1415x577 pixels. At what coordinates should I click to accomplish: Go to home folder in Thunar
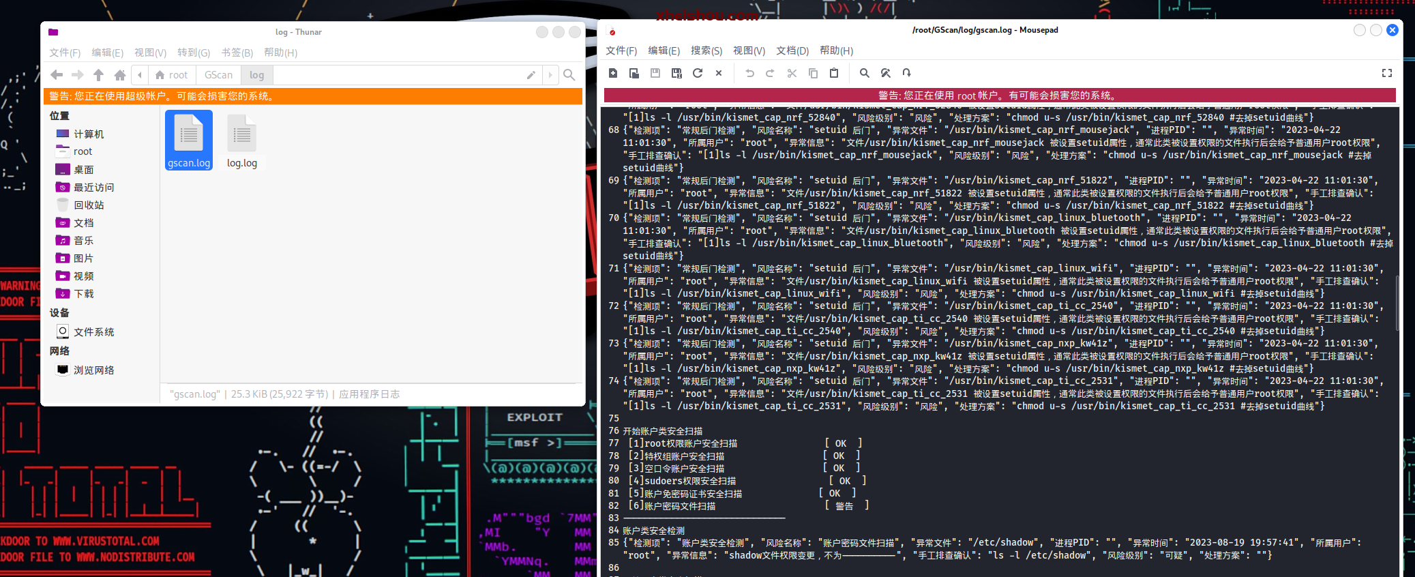pos(120,75)
